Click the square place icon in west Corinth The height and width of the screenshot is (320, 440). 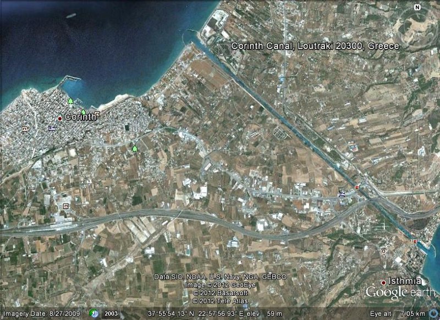point(24,129)
